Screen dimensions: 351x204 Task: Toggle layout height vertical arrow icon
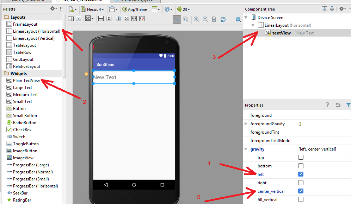109,19
